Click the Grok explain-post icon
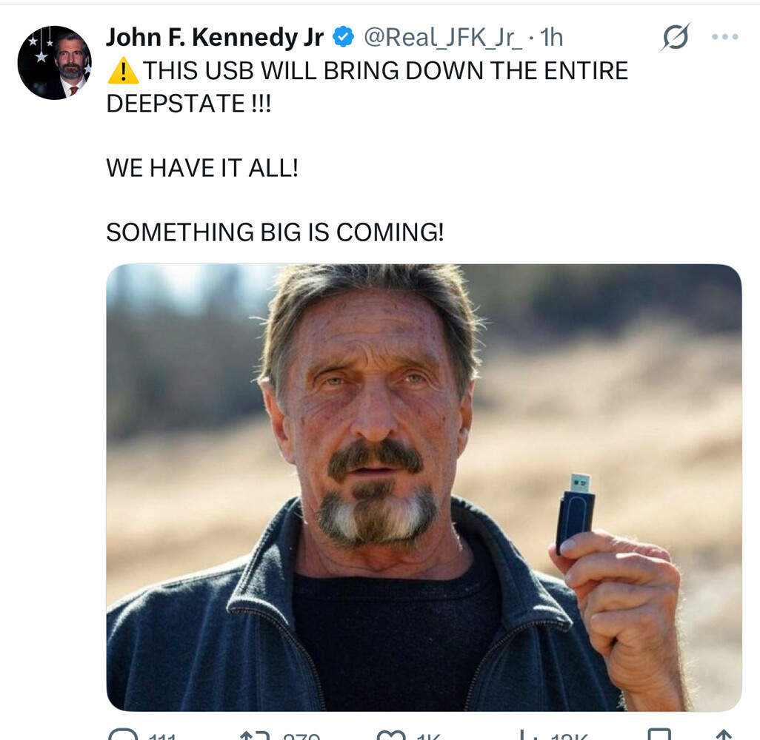This screenshot has width=760, height=740. coord(675,37)
